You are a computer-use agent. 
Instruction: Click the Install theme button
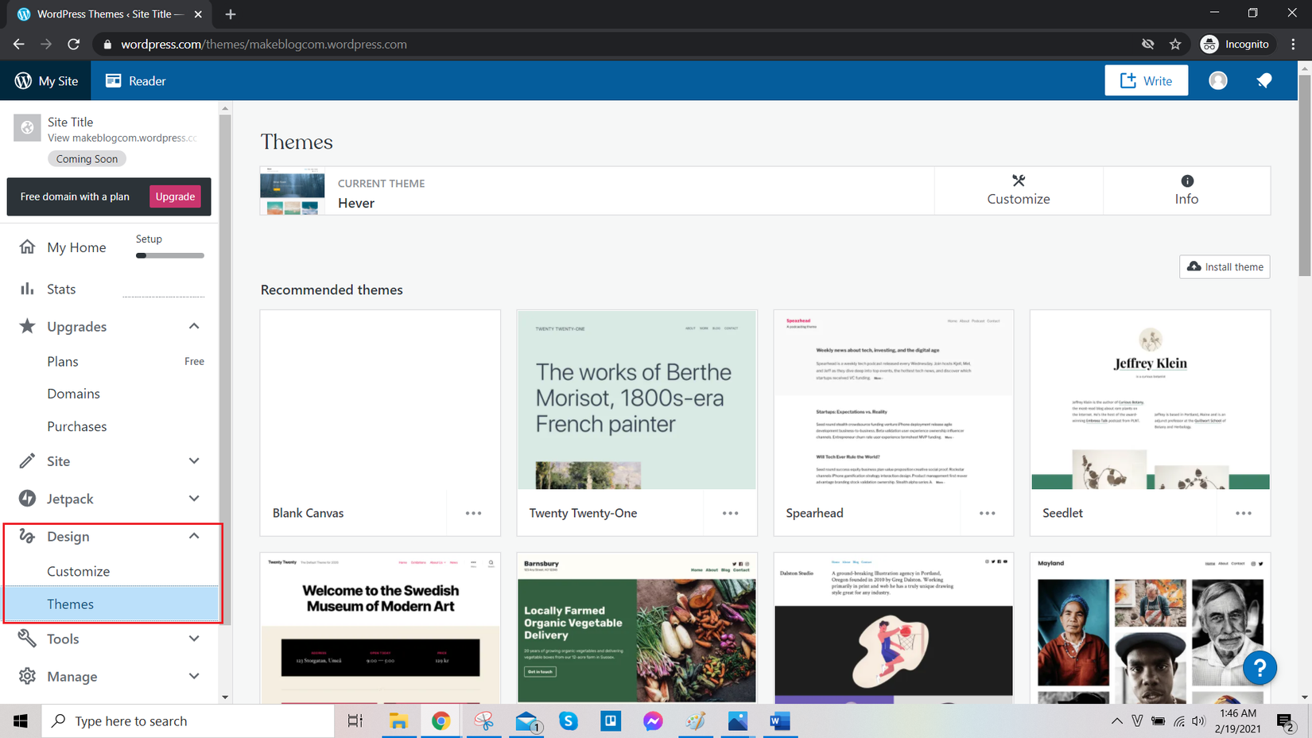1225,267
